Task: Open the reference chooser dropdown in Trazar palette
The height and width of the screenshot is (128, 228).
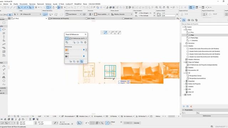Action: click(78, 38)
